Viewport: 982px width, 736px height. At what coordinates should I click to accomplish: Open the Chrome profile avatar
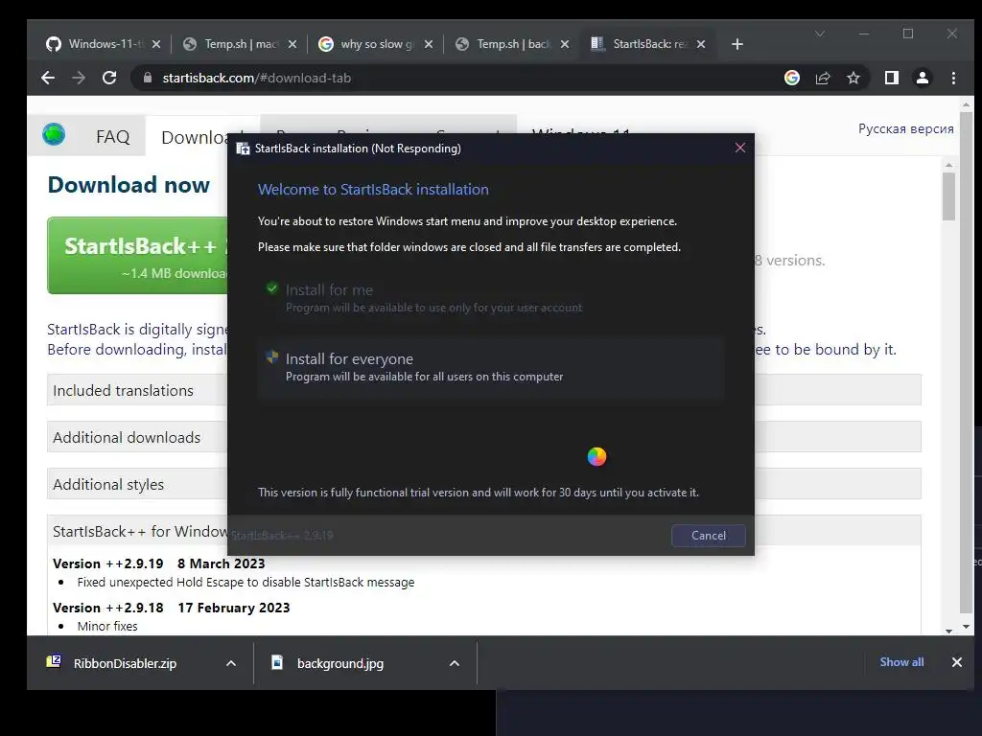coord(923,78)
